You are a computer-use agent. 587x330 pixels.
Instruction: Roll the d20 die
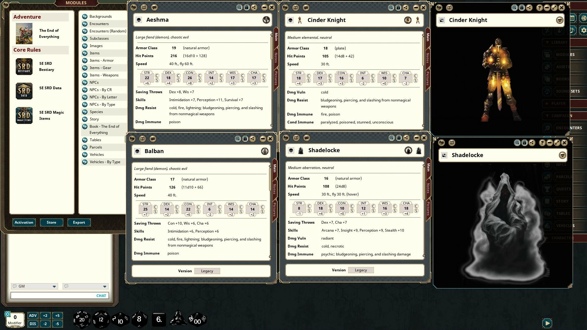[82, 319]
